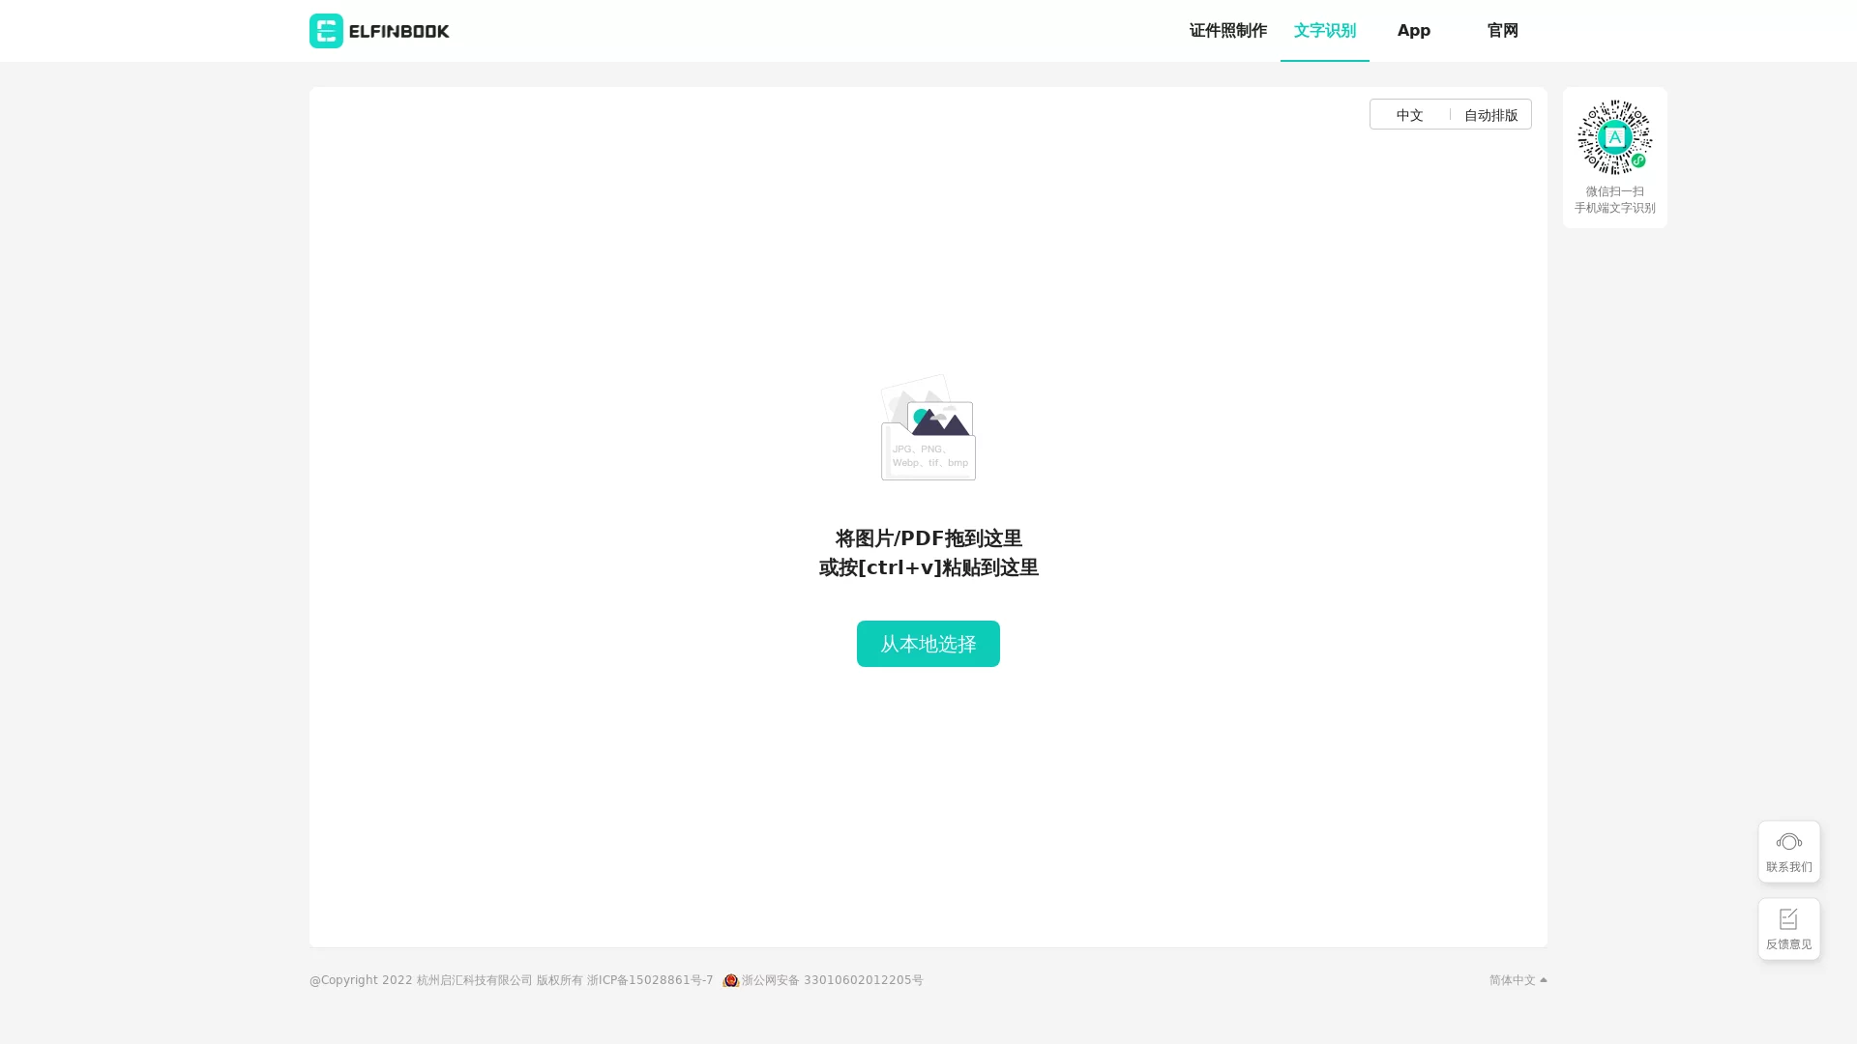Click the 将图片/PDF拖到这里 drop area text
Image resolution: width=1857 pixels, height=1044 pixels.
[x=928, y=538]
